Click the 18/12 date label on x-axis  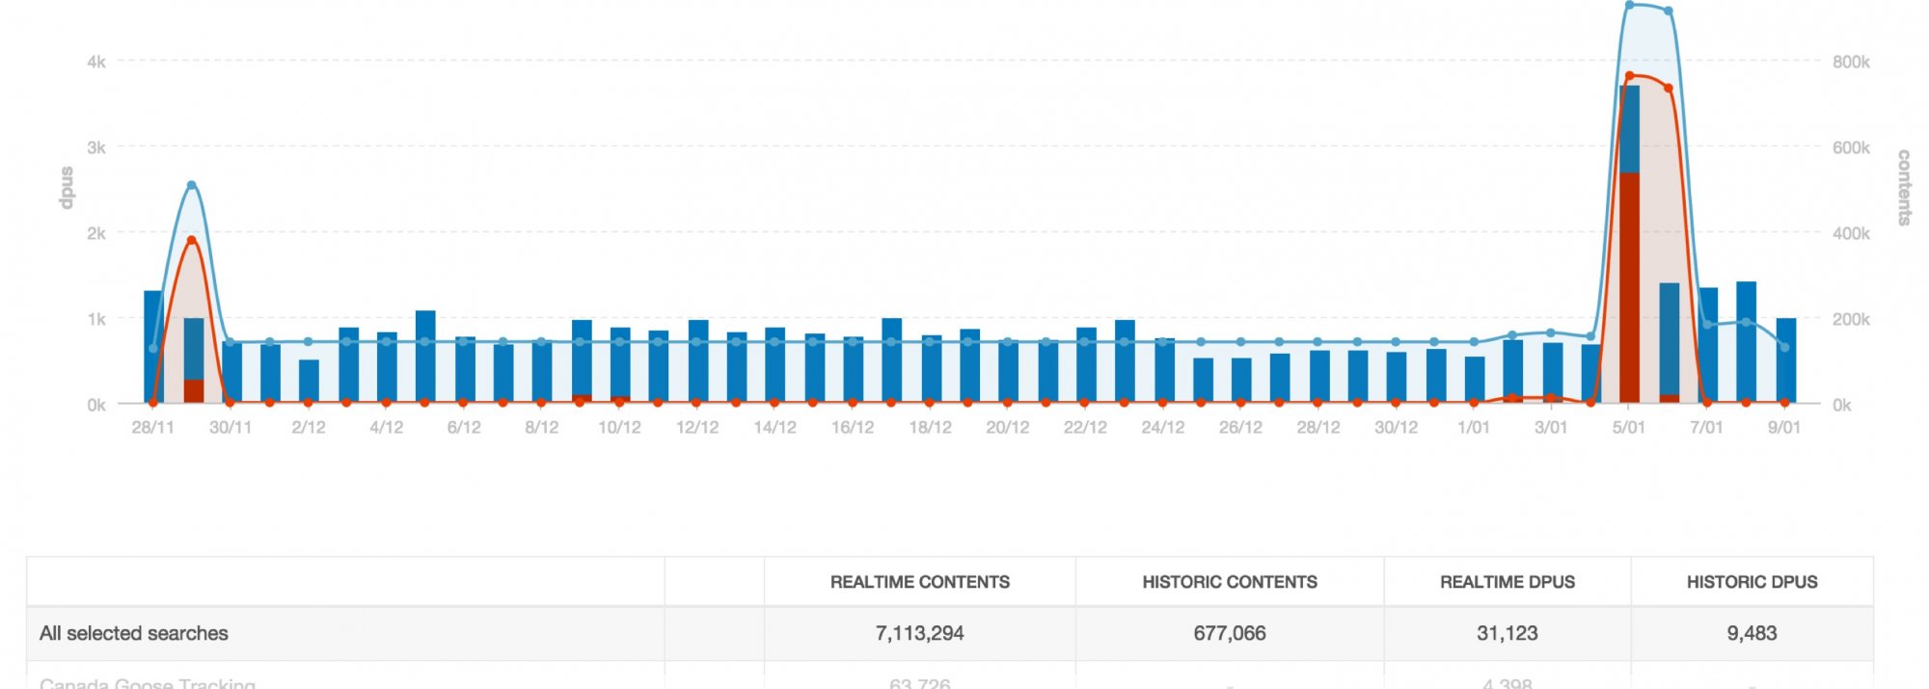930,427
